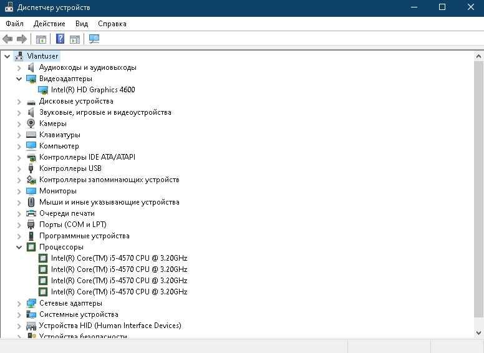
Task: Open the Вид menu
Action: tap(82, 24)
